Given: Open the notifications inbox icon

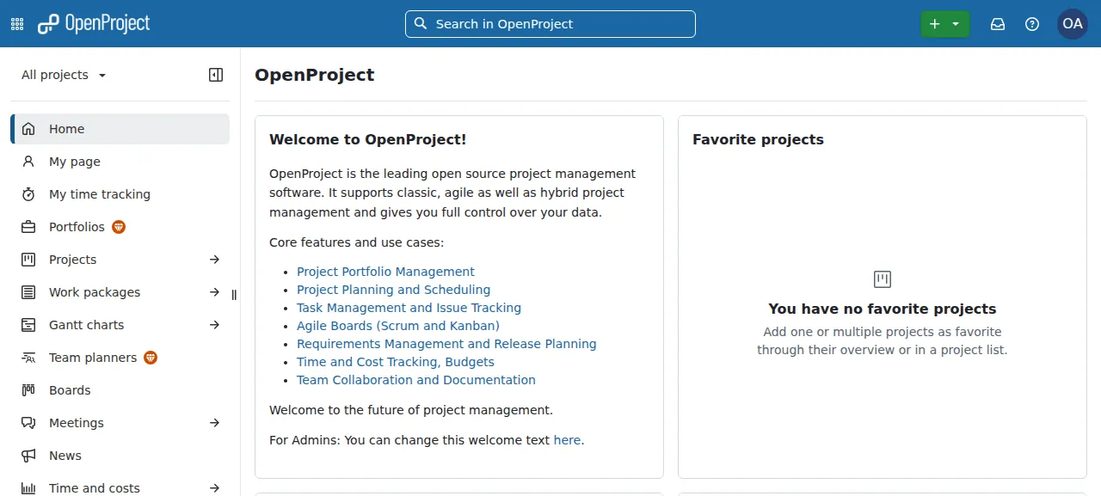Looking at the screenshot, I should [998, 24].
